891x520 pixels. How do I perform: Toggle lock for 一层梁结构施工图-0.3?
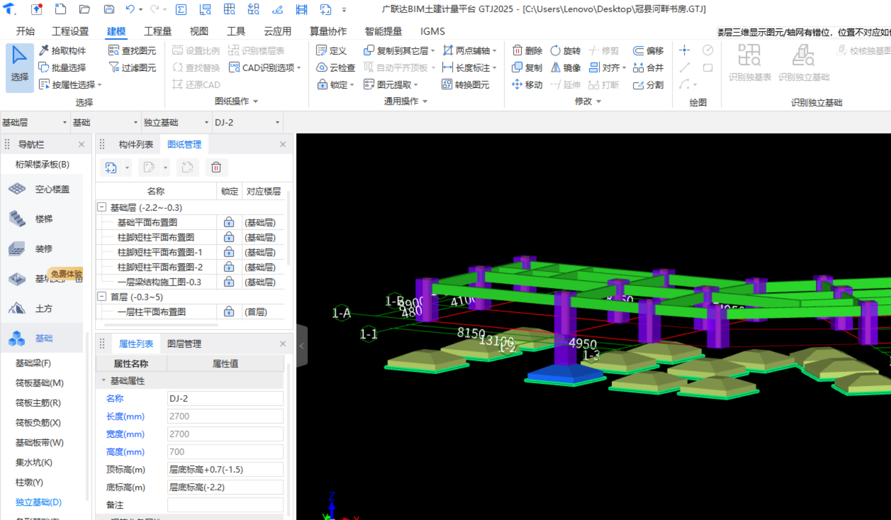click(x=229, y=282)
